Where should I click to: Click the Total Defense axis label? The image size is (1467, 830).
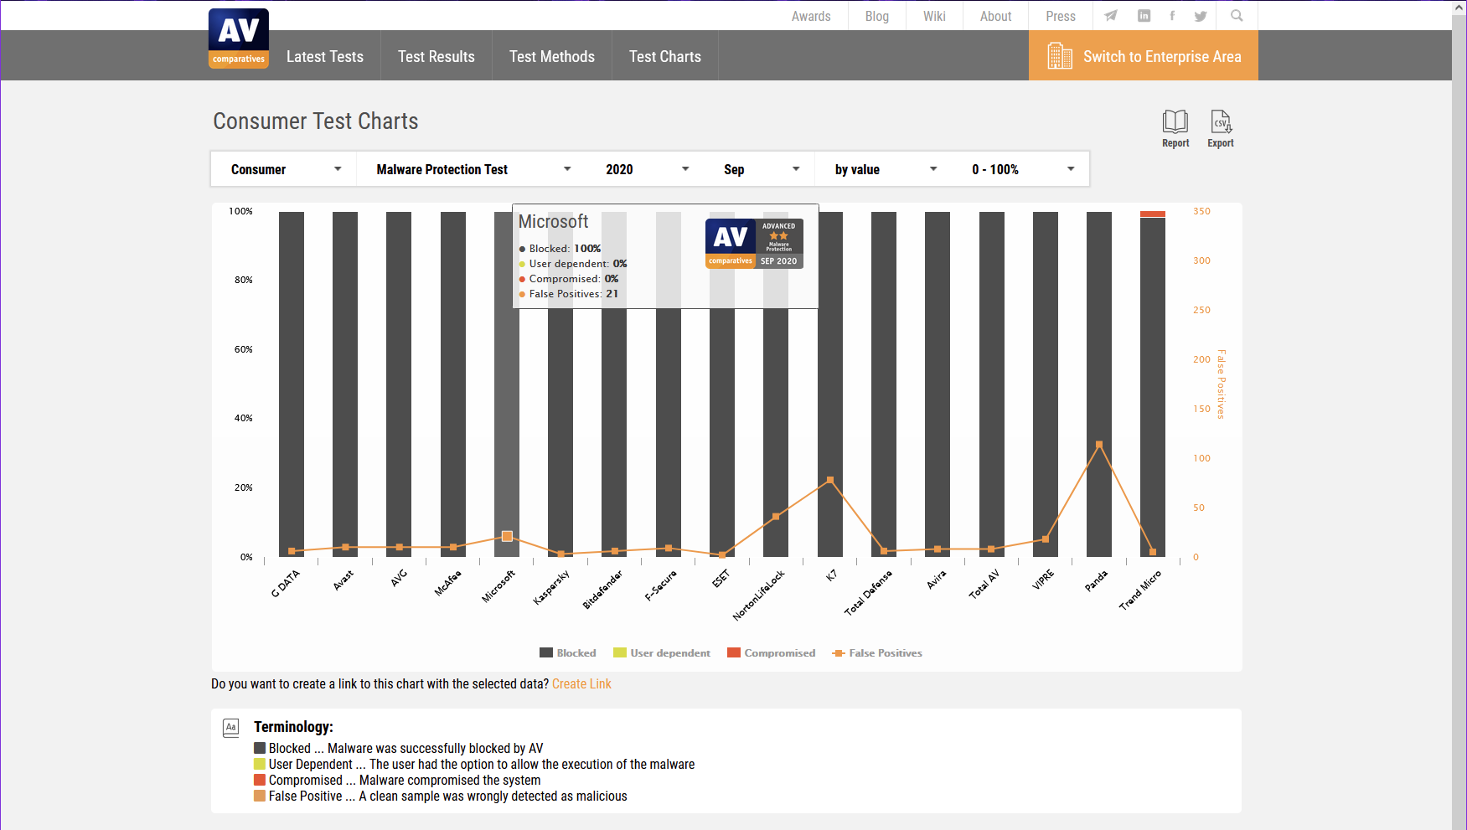(868, 593)
